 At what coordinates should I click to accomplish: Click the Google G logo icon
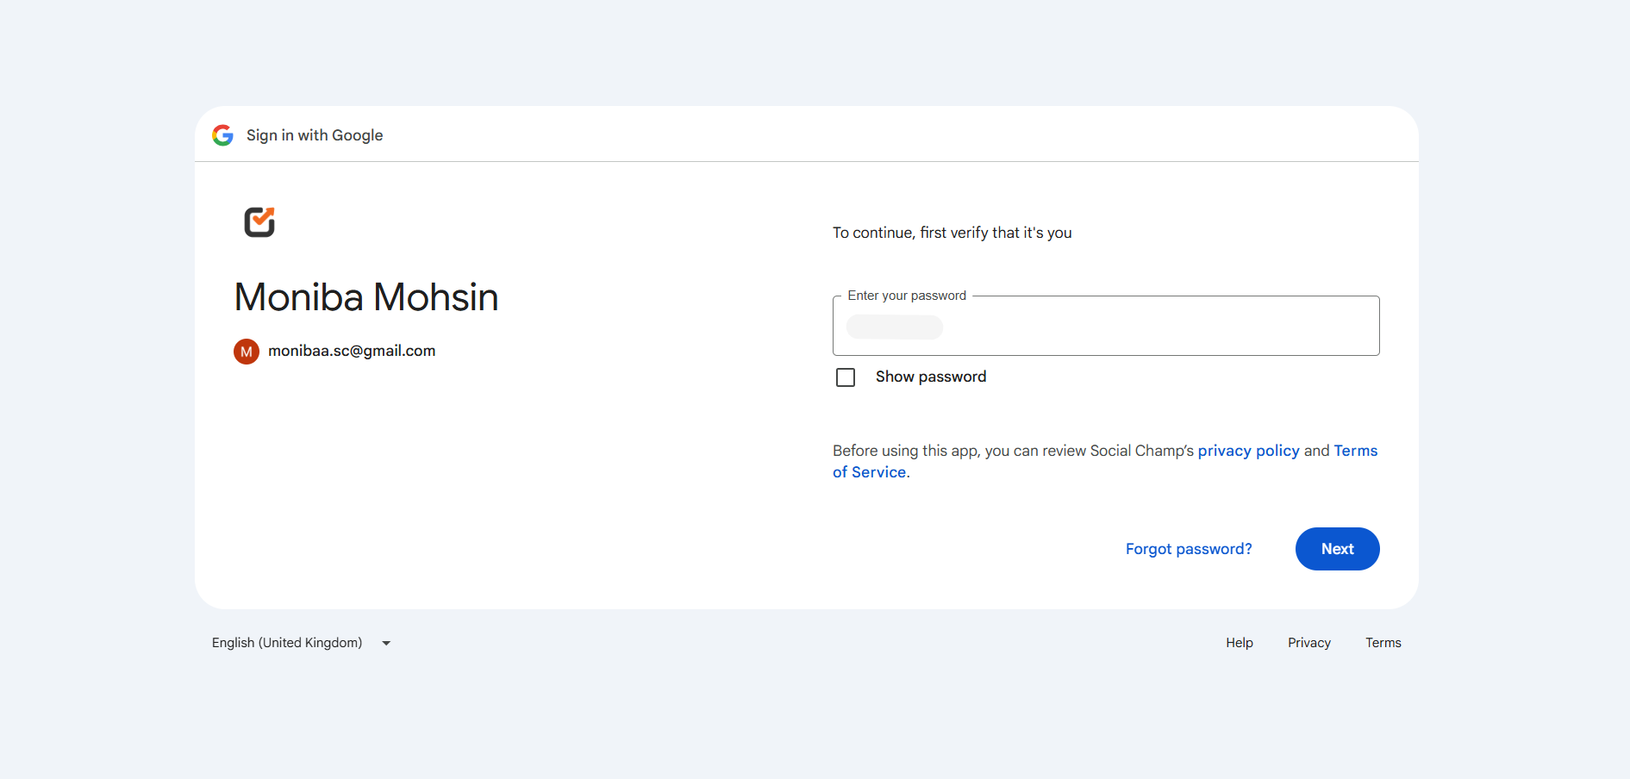(223, 135)
